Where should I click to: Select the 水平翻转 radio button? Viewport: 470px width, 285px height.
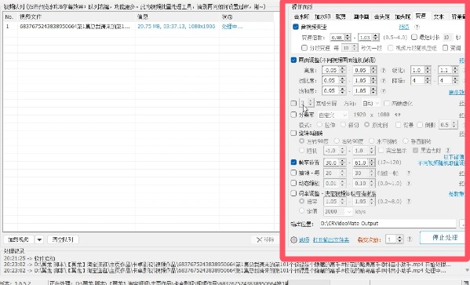(x=372, y=141)
